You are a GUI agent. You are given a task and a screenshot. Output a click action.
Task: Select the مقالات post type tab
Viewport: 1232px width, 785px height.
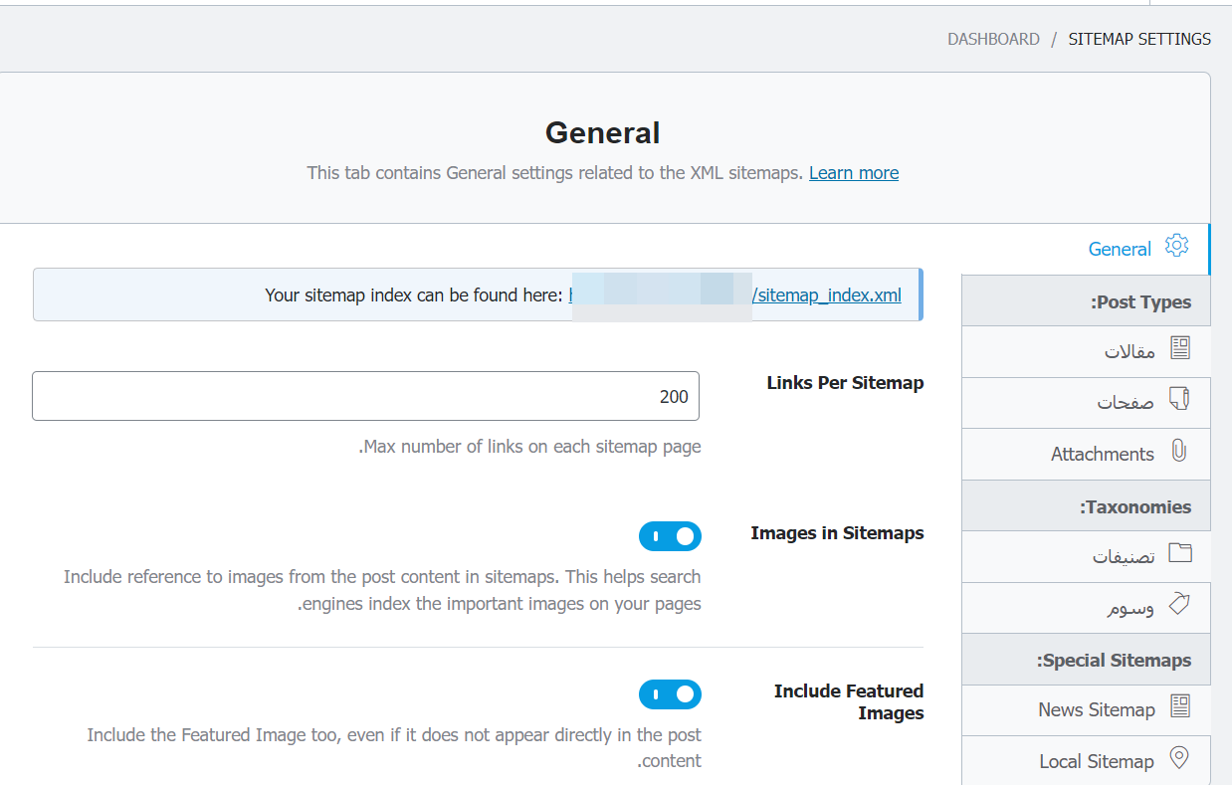coord(1129,351)
